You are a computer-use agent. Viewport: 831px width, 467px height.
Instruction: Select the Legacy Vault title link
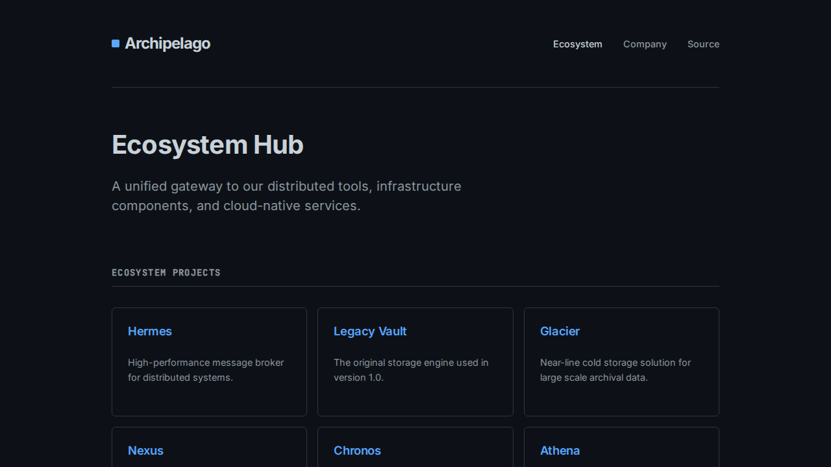point(370,331)
